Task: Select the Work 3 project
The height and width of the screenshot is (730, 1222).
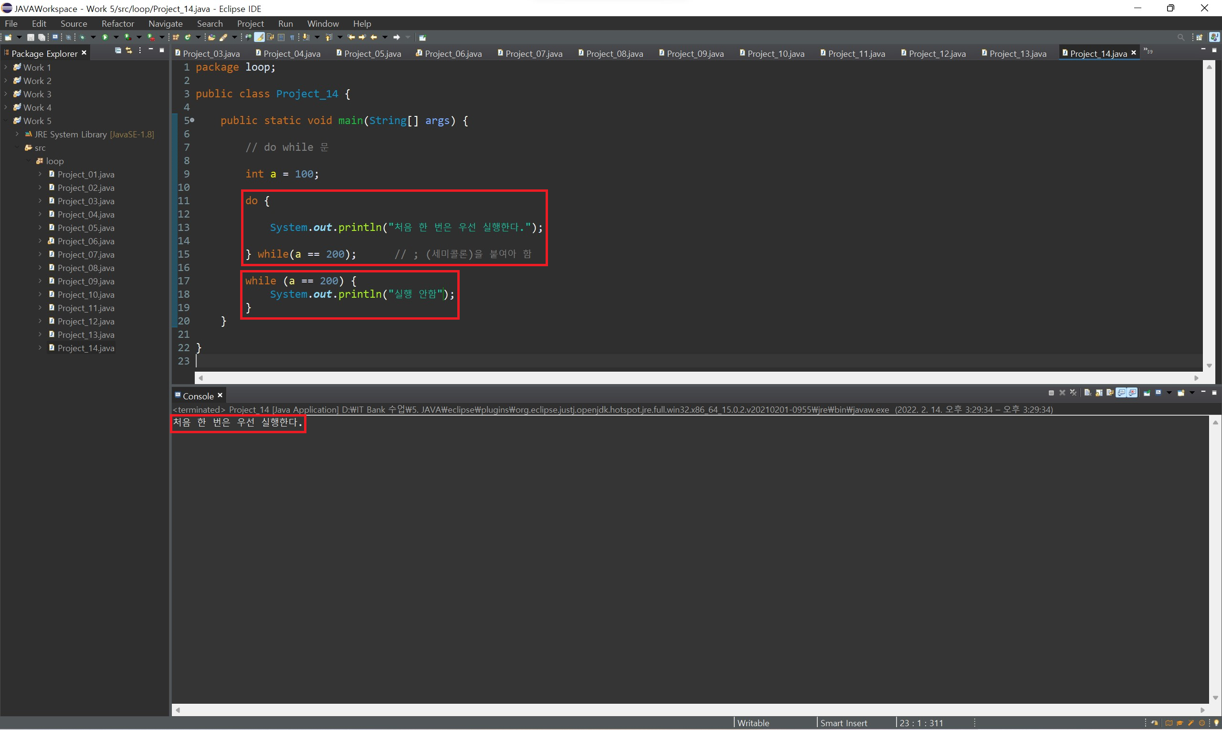Action: tap(37, 94)
